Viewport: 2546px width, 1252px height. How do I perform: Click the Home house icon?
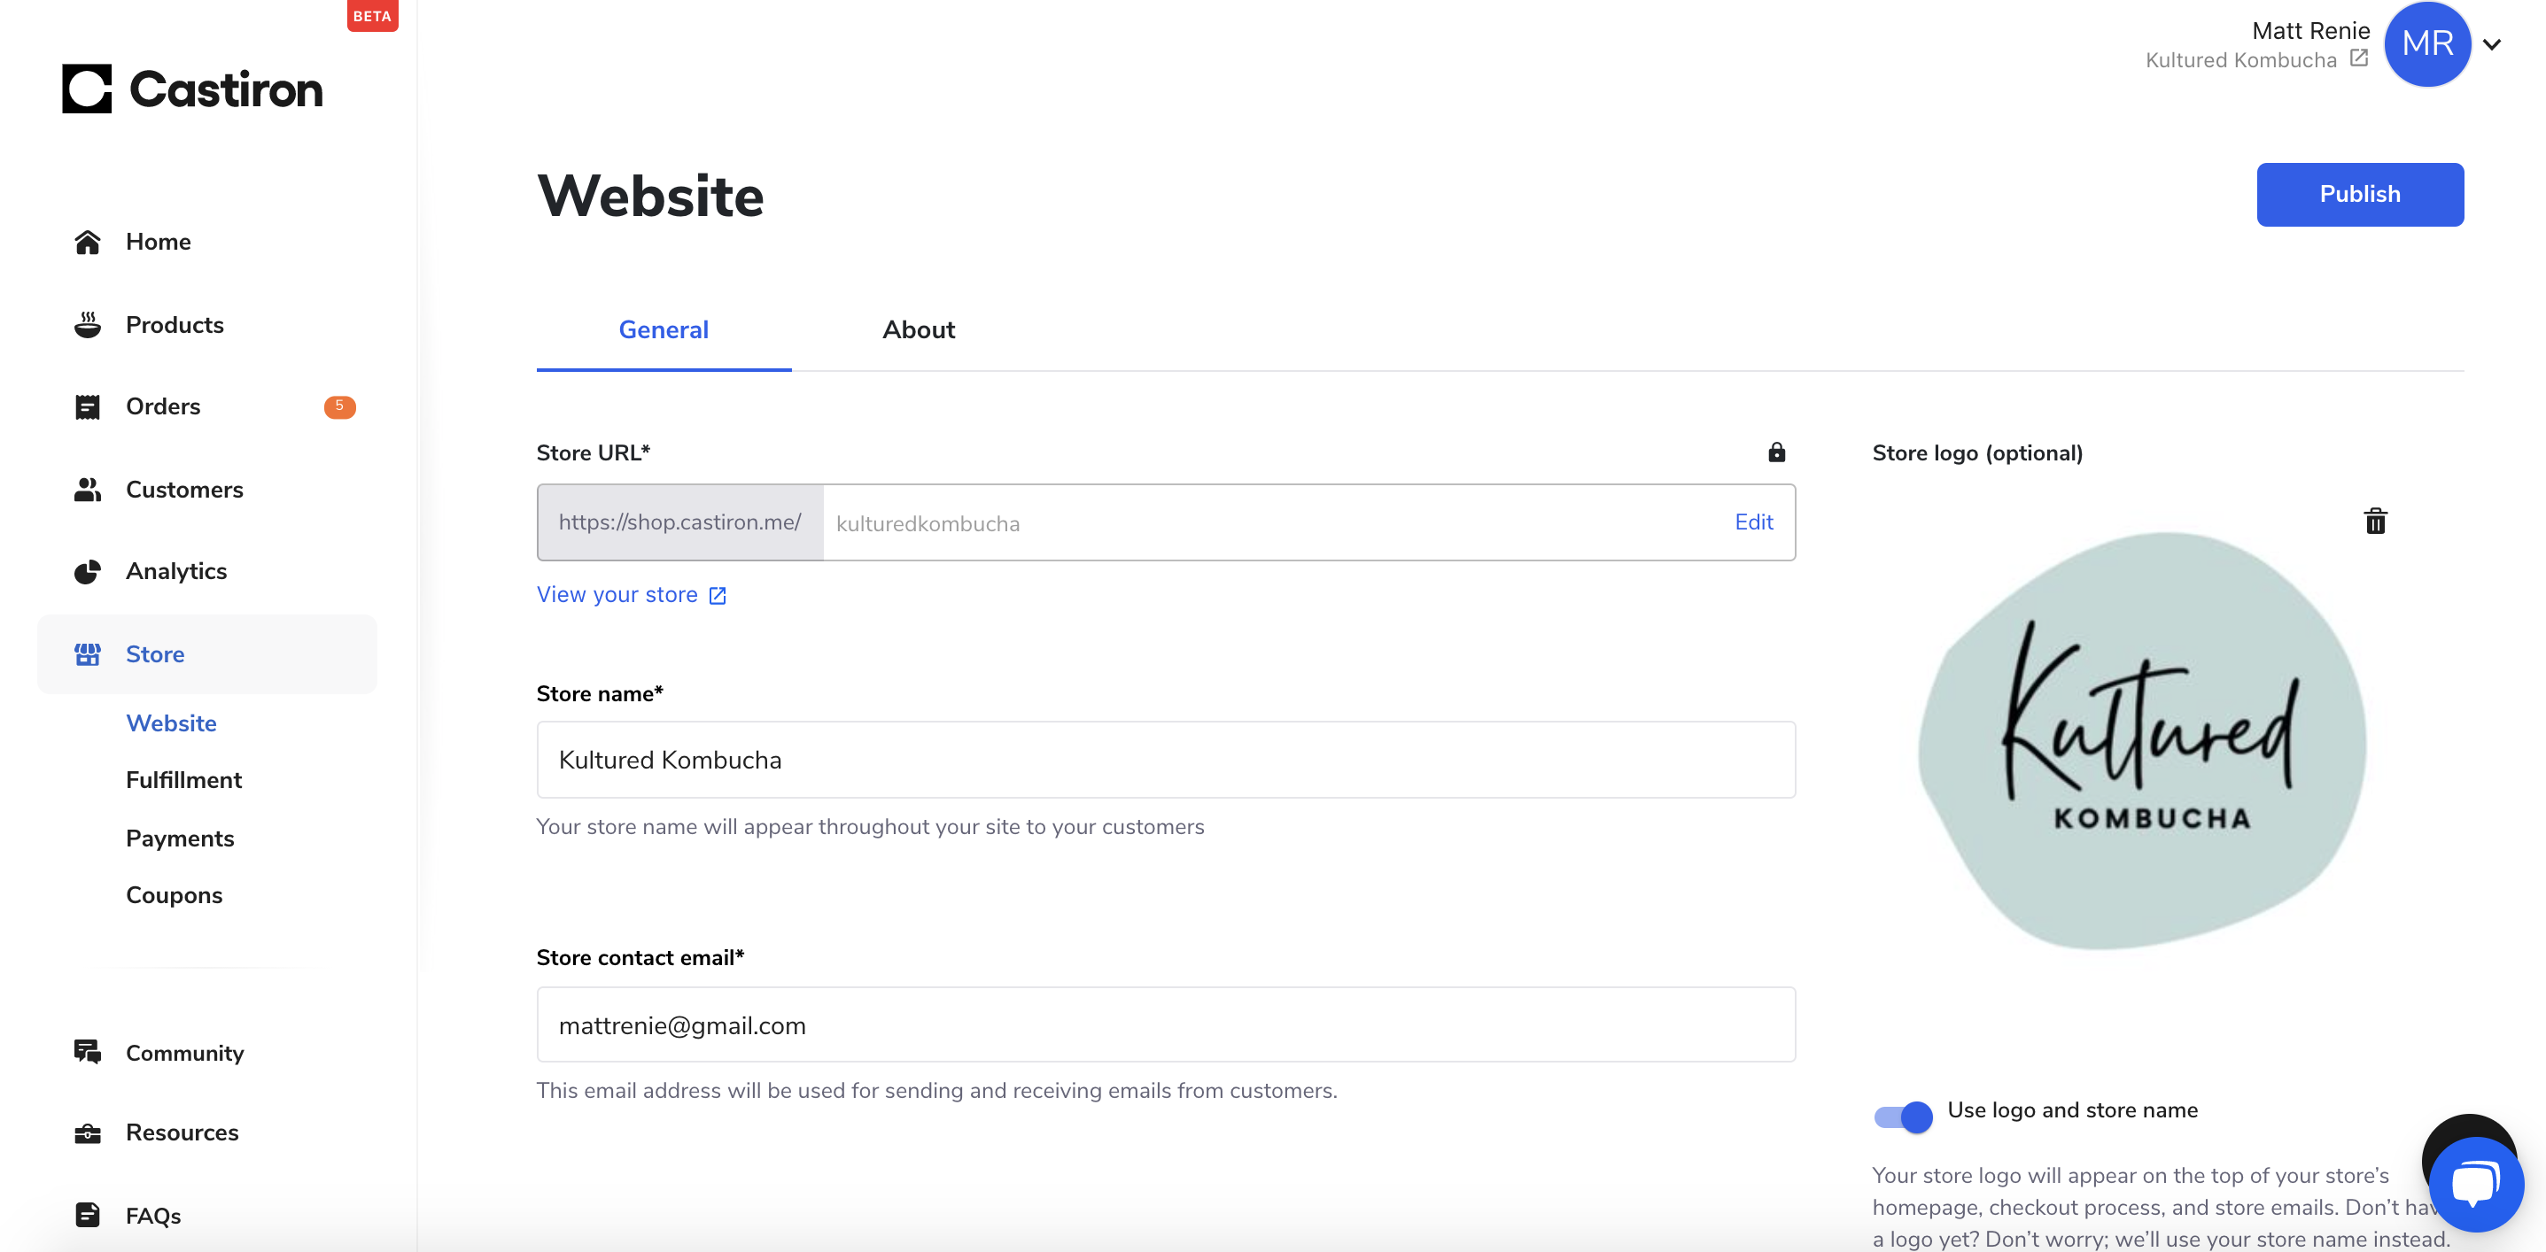87,242
